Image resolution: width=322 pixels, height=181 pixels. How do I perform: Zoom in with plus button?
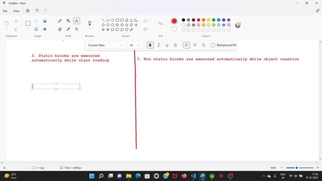pos(317,168)
